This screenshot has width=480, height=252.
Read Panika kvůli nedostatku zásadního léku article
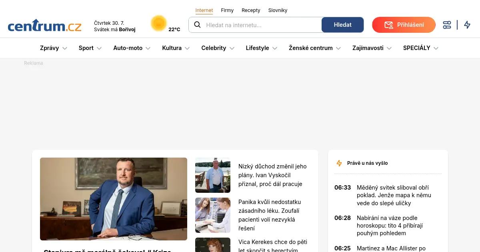click(270, 215)
